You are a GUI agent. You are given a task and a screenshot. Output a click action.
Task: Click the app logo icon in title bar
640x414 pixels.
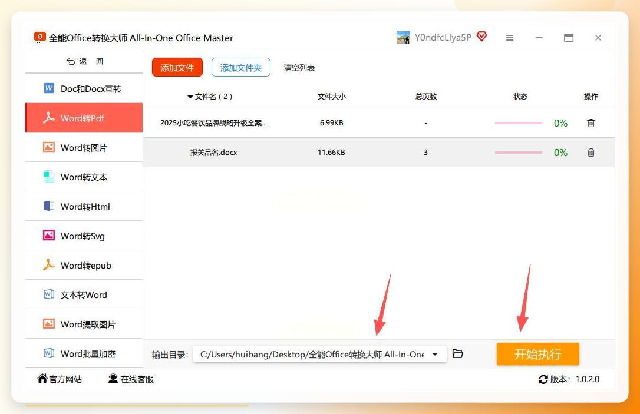pos(39,38)
